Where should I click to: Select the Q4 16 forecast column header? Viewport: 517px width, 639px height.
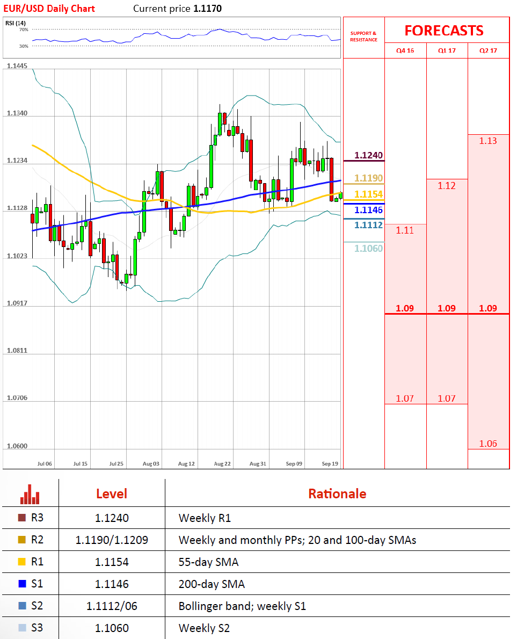point(405,51)
